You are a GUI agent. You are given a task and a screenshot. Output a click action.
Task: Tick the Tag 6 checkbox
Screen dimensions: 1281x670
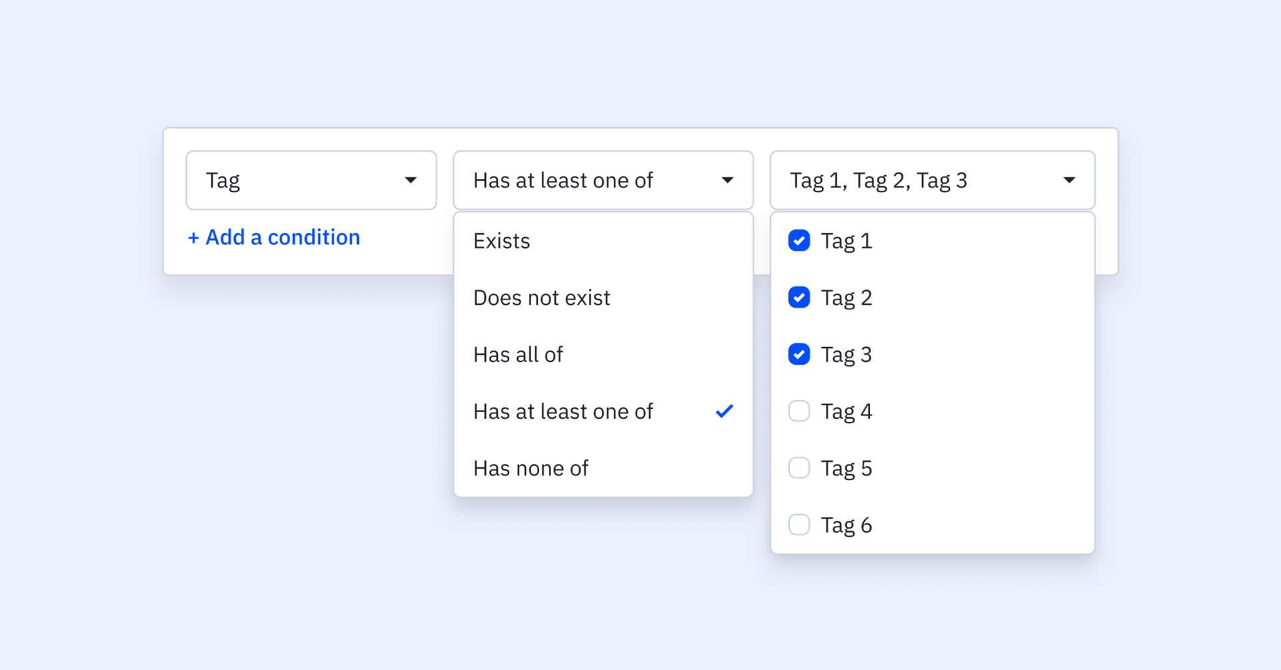coord(799,525)
